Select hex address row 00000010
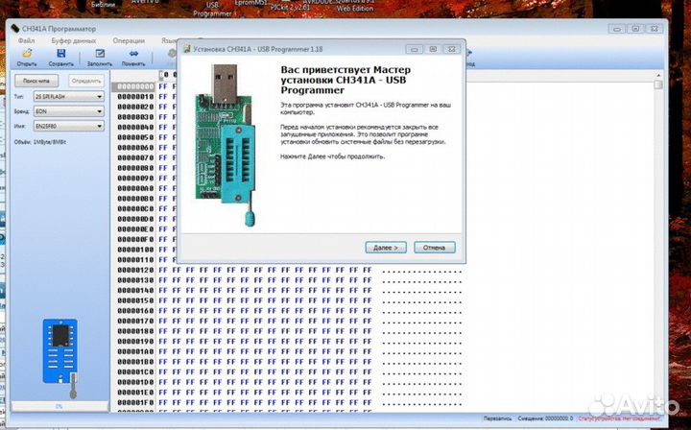Viewport: 691px width, 430px height. [135, 97]
